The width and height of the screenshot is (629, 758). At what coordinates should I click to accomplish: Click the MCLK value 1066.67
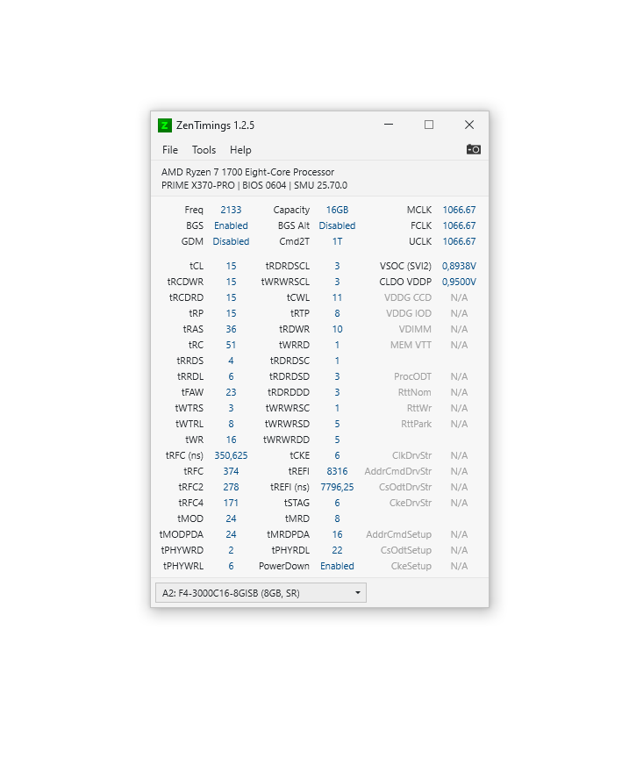coord(459,210)
